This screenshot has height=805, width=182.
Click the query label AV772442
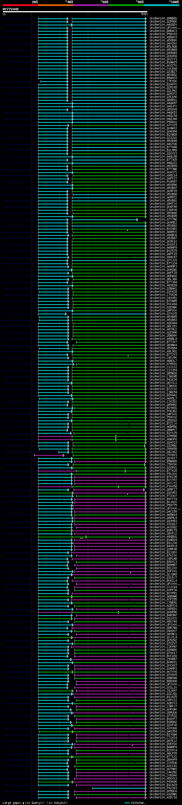(x=11, y=9)
